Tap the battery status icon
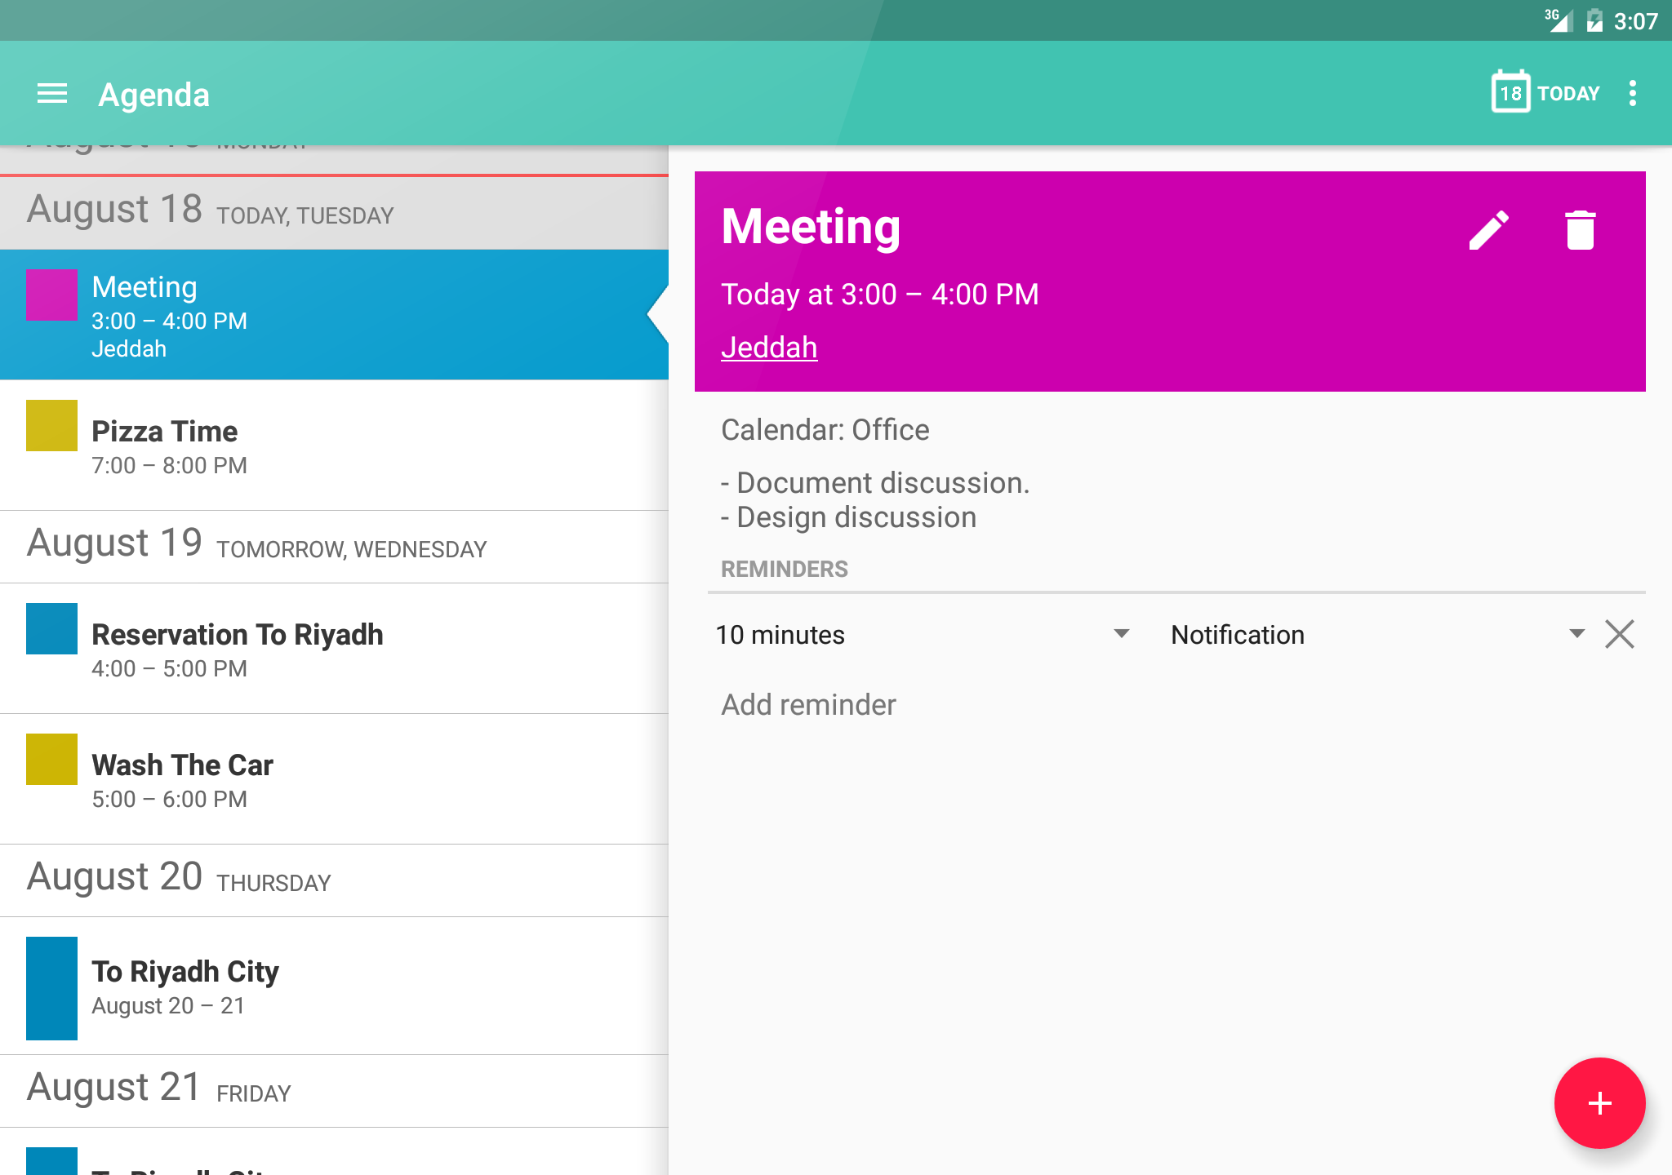 pos(1594,20)
